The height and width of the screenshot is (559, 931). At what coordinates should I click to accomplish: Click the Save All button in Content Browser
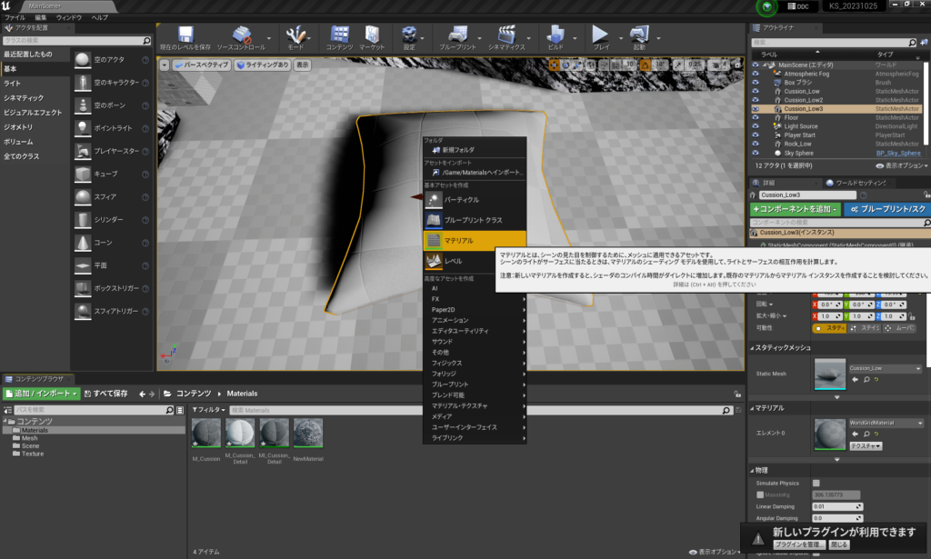106,394
